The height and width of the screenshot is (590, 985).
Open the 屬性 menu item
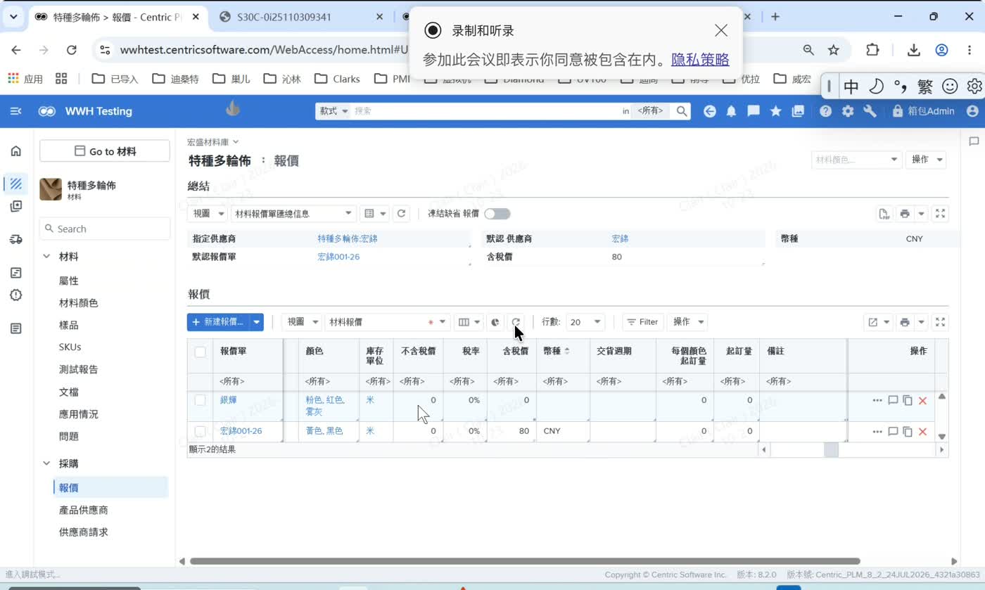(x=69, y=281)
